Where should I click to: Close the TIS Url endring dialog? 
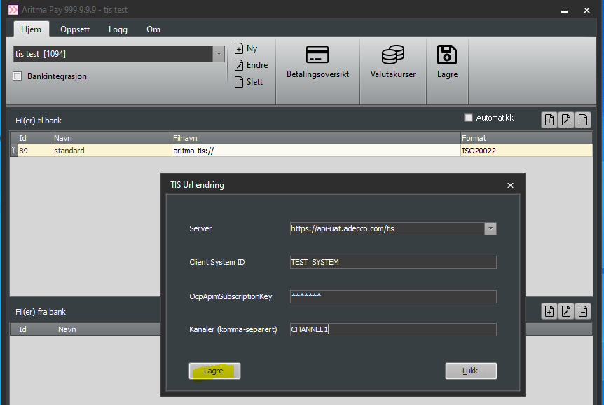[x=510, y=185]
